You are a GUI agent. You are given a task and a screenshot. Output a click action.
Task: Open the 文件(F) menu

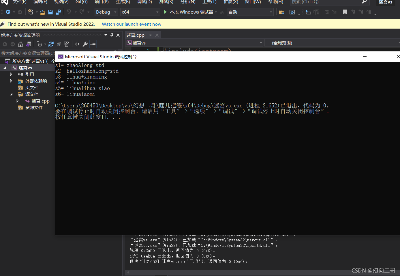point(19,2)
